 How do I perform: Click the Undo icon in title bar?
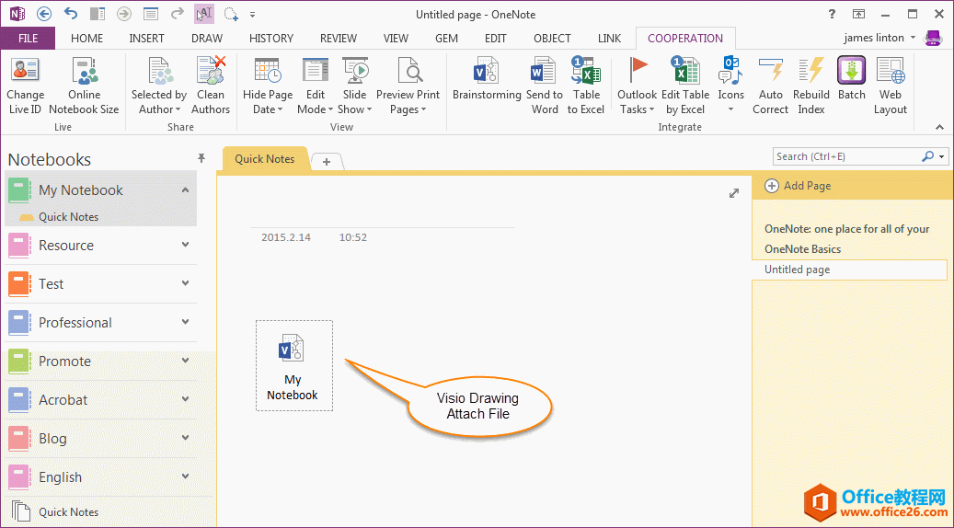pos(71,14)
